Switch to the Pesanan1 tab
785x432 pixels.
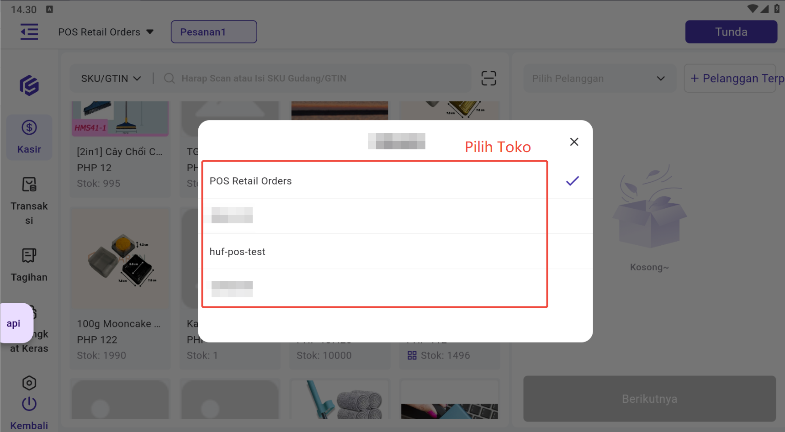coord(214,32)
